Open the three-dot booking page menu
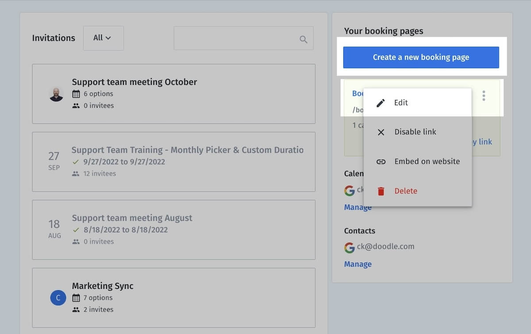531x334 pixels. click(484, 96)
